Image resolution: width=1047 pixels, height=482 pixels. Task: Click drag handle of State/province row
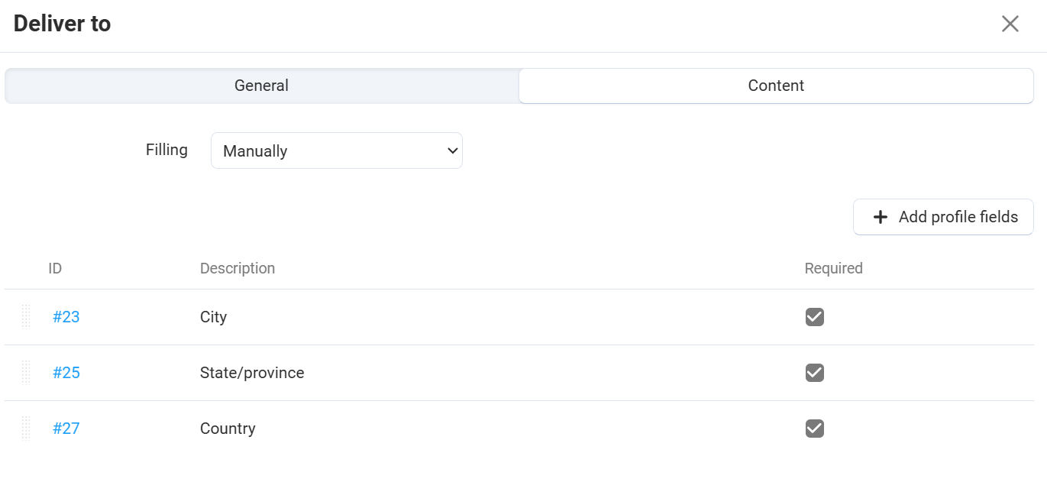coord(26,373)
